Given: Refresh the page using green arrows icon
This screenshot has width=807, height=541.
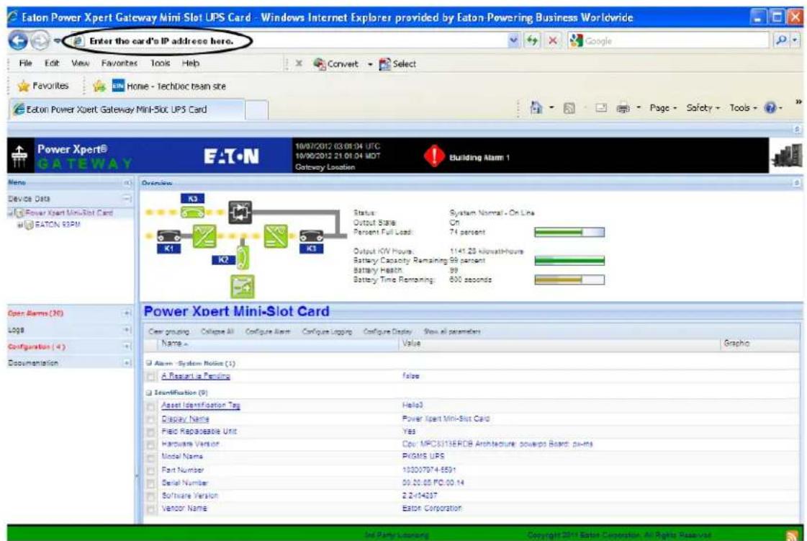Looking at the screenshot, I should pos(532,41).
